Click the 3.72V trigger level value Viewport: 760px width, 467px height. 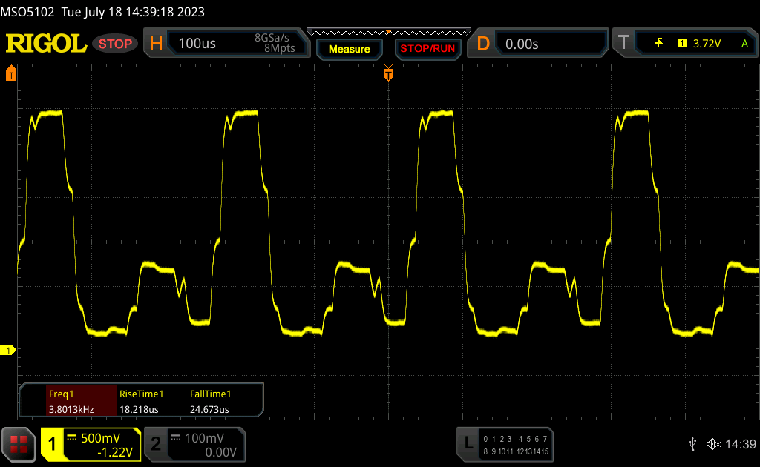point(707,44)
